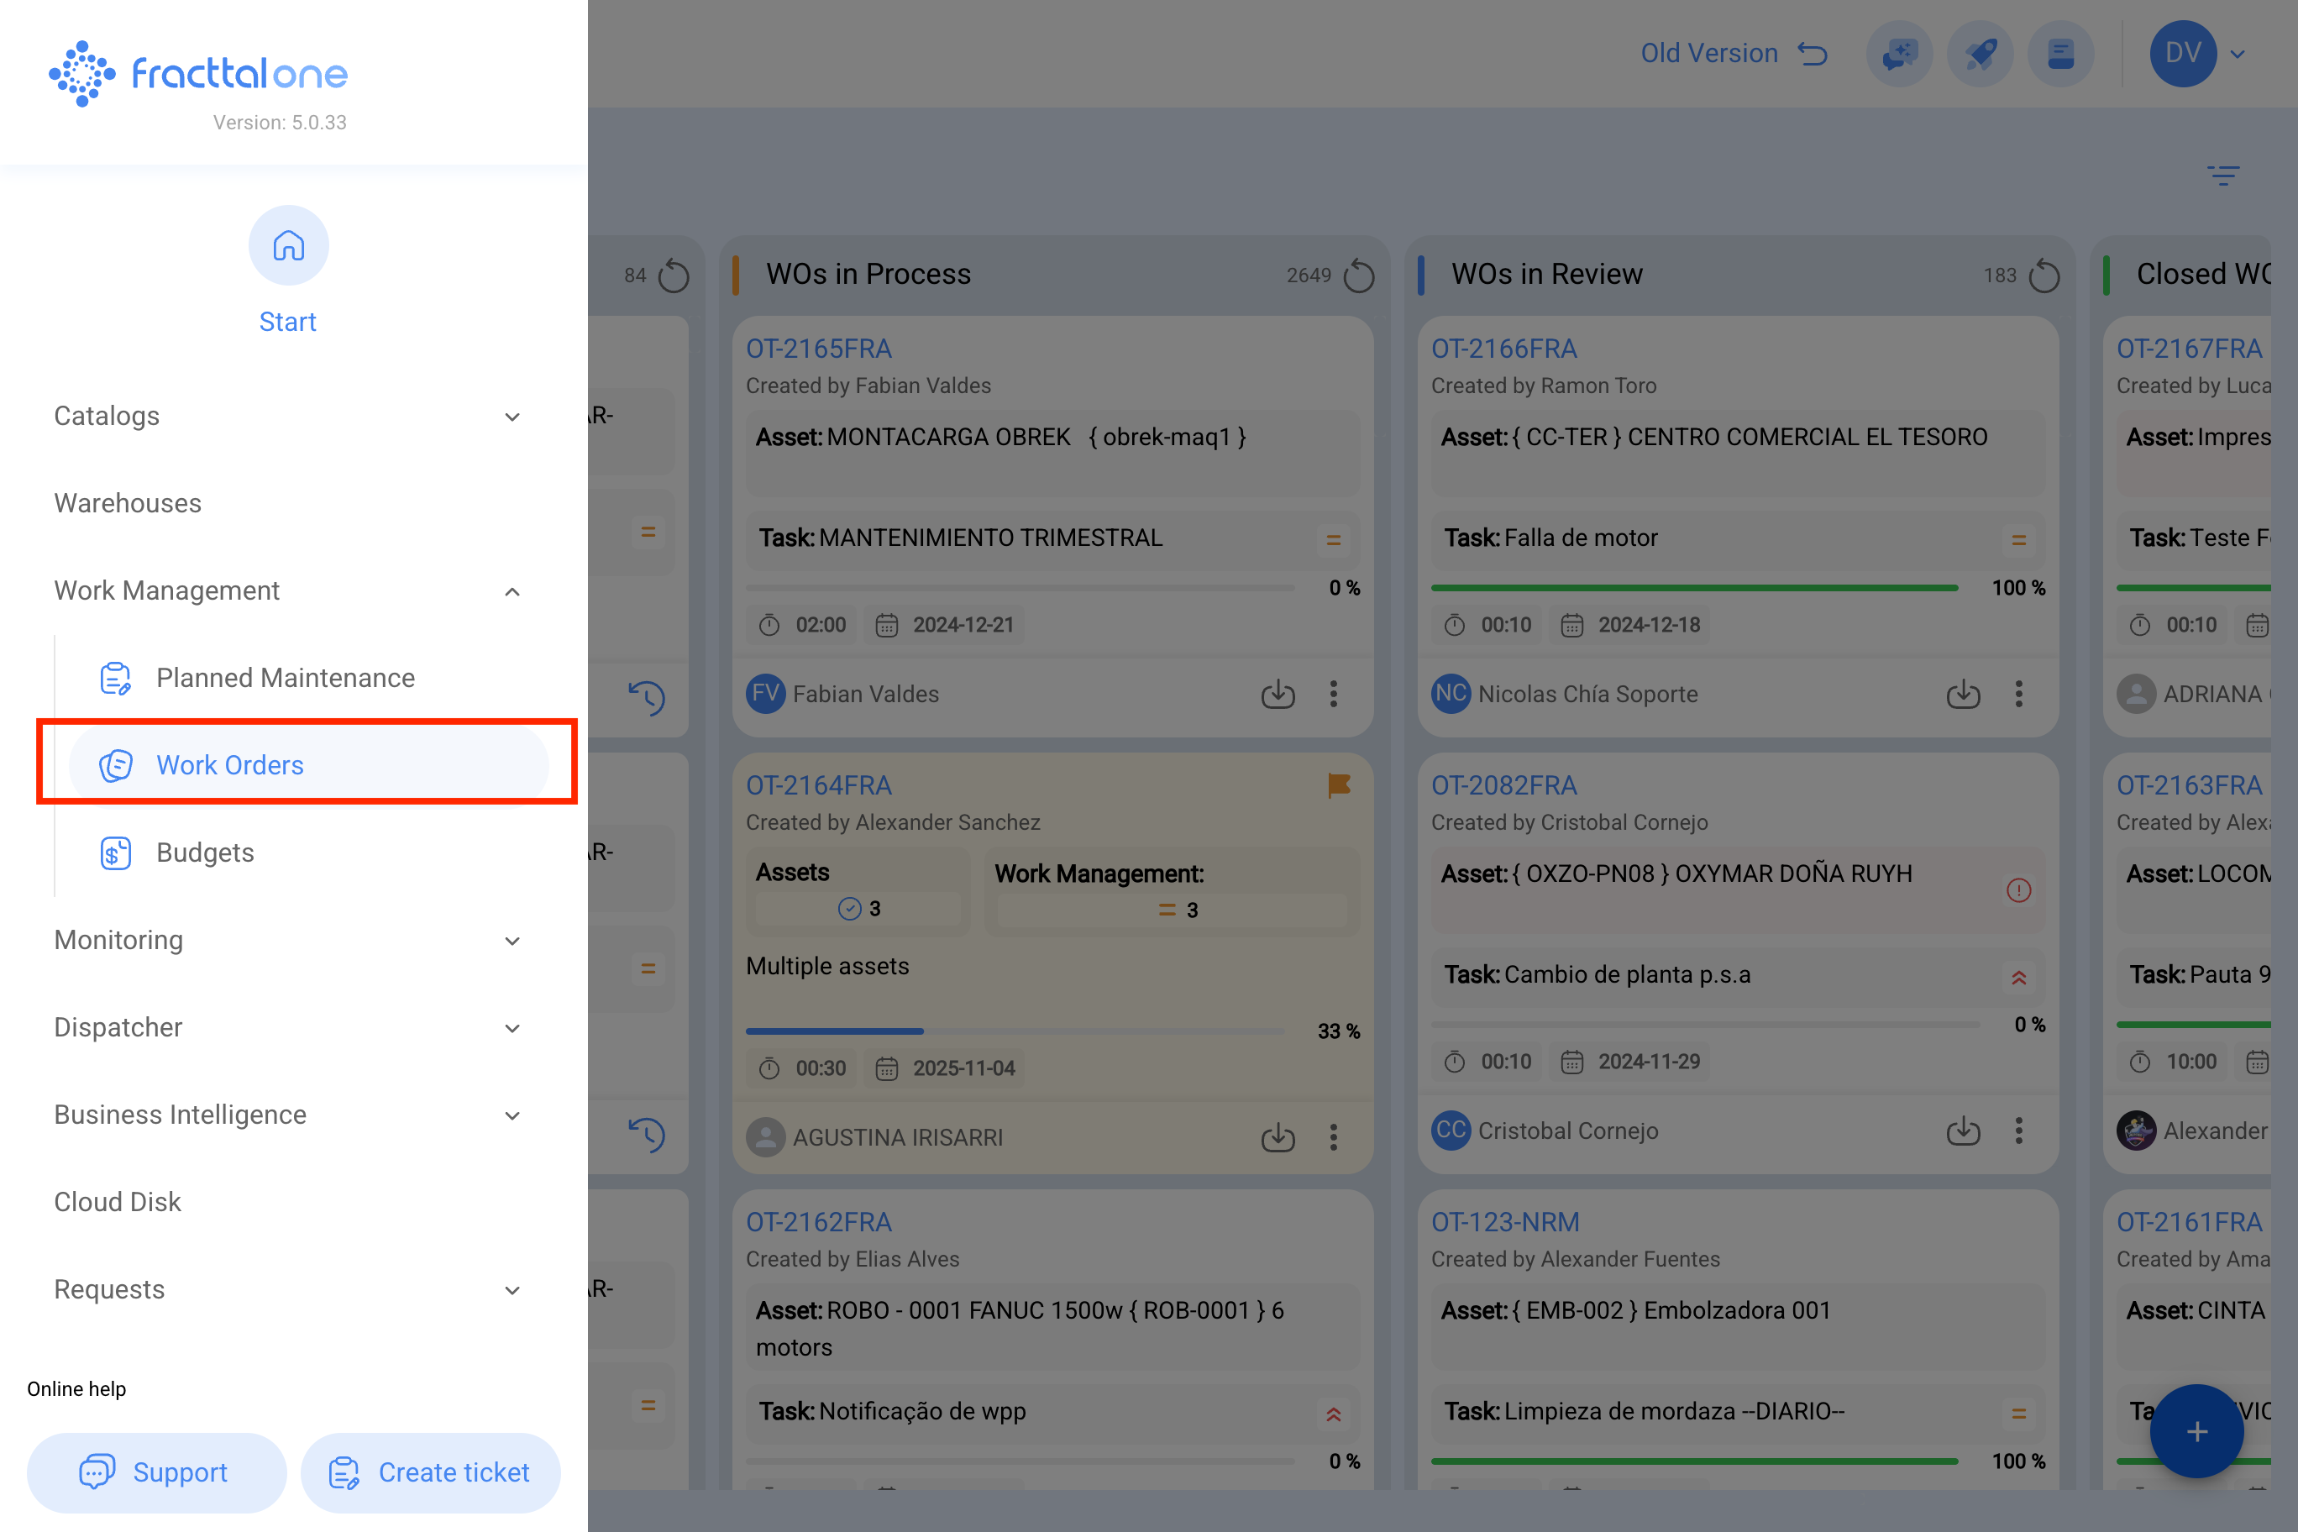Expand the Monitoring section
The width and height of the screenshot is (2298, 1532).
tap(512, 941)
